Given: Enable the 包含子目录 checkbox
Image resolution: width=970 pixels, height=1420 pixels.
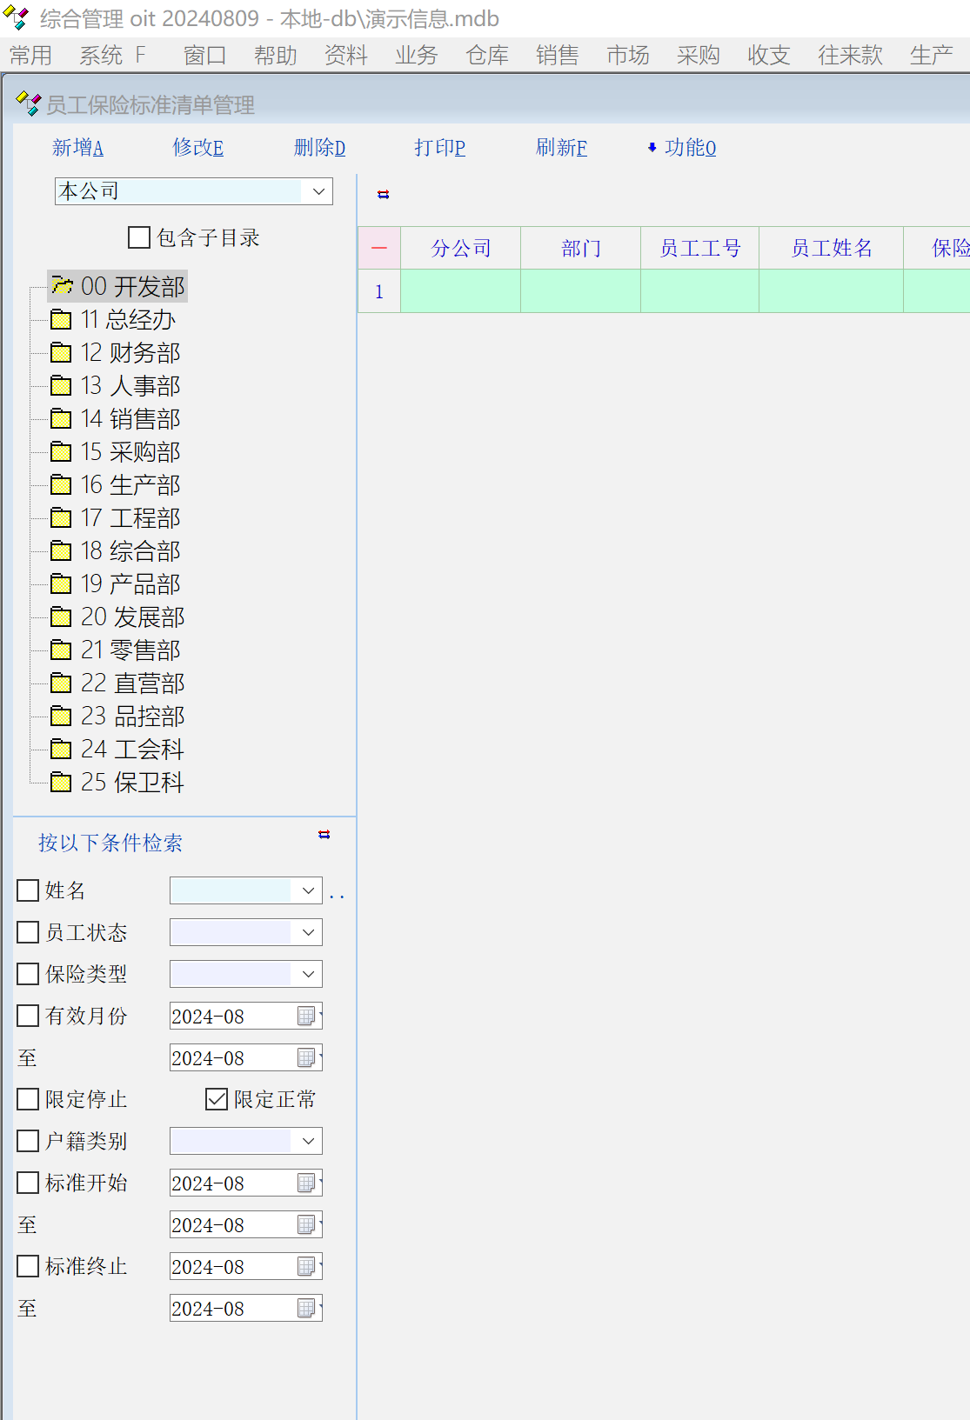Looking at the screenshot, I should [139, 237].
